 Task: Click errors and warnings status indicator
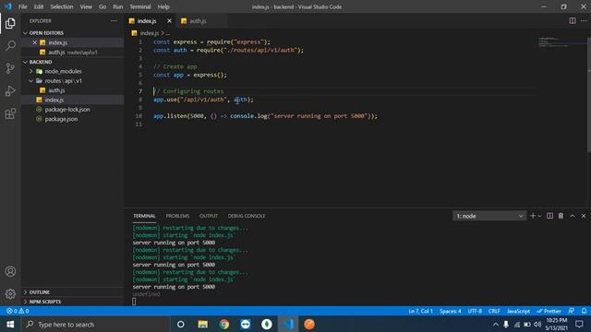(18, 311)
